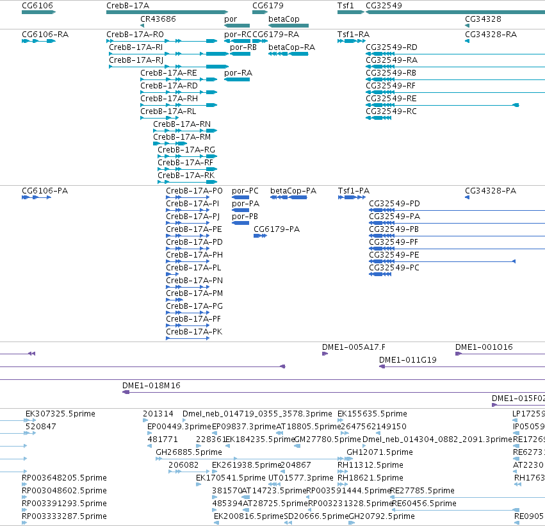The image size is (545, 526).
Task: Click EST UT01577.3prime
Action: [x=274, y=484]
